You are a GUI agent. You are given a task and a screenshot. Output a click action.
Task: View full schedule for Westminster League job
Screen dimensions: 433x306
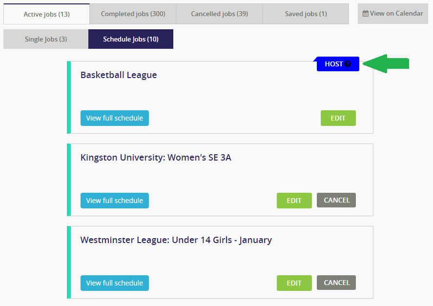tap(115, 283)
